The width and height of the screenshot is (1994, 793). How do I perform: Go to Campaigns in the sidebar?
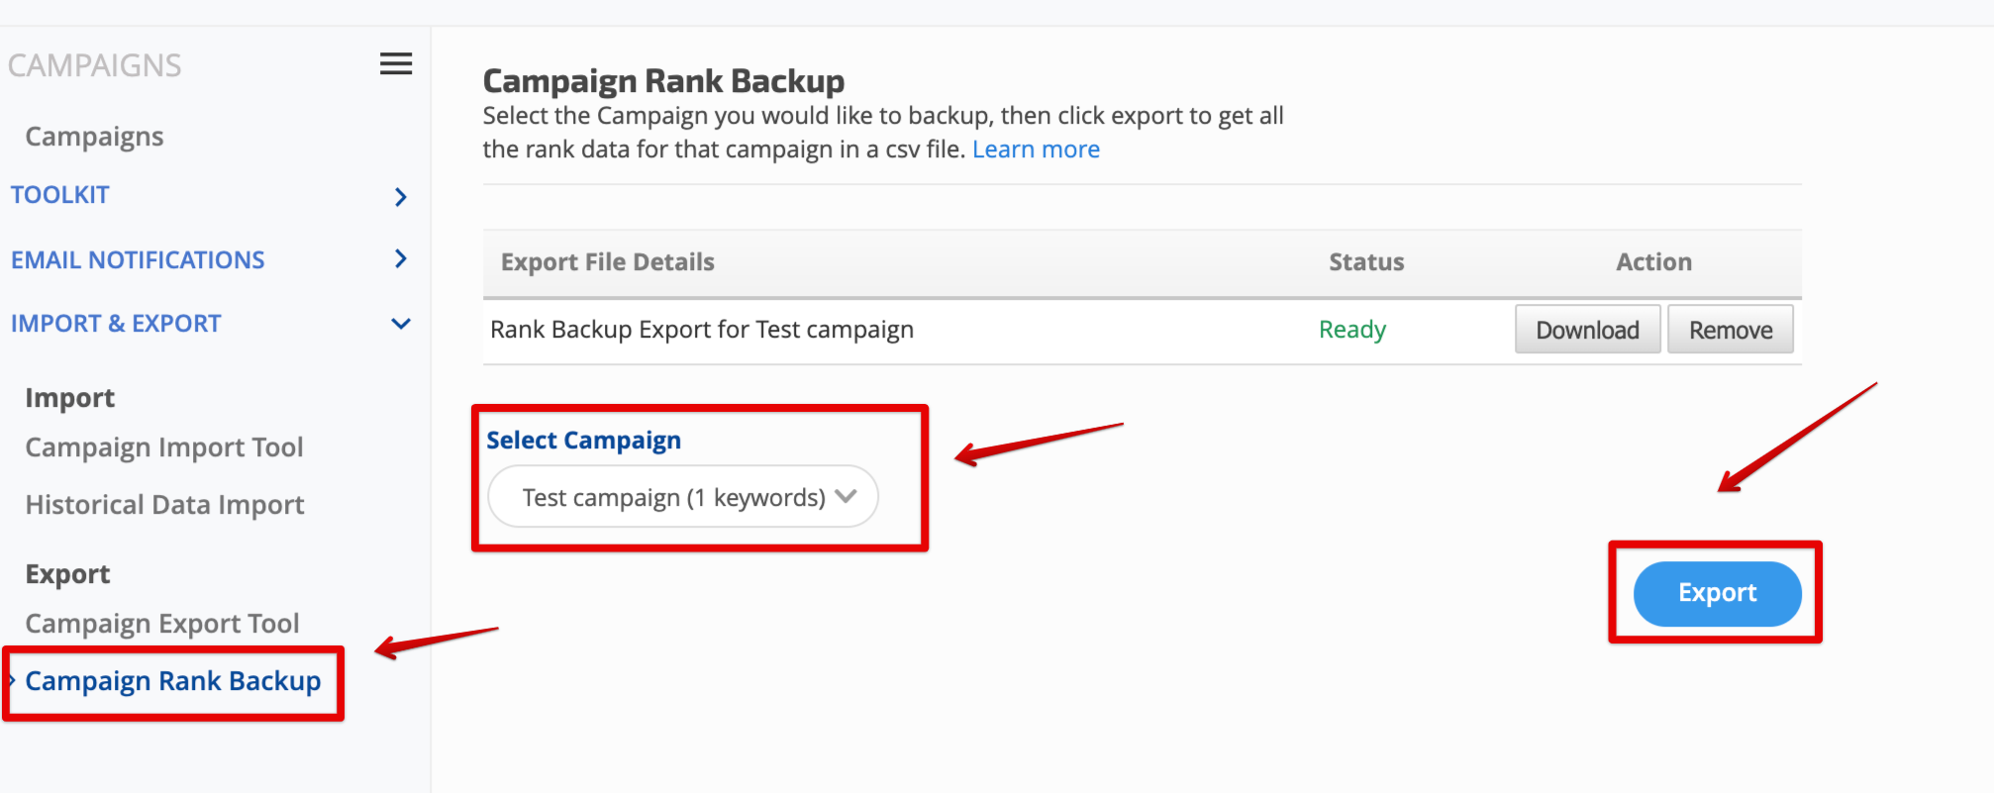[x=94, y=137]
